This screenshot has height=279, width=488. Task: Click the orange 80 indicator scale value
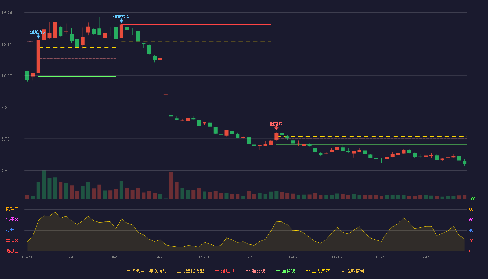pyautogui.click(x=471, y=209)
